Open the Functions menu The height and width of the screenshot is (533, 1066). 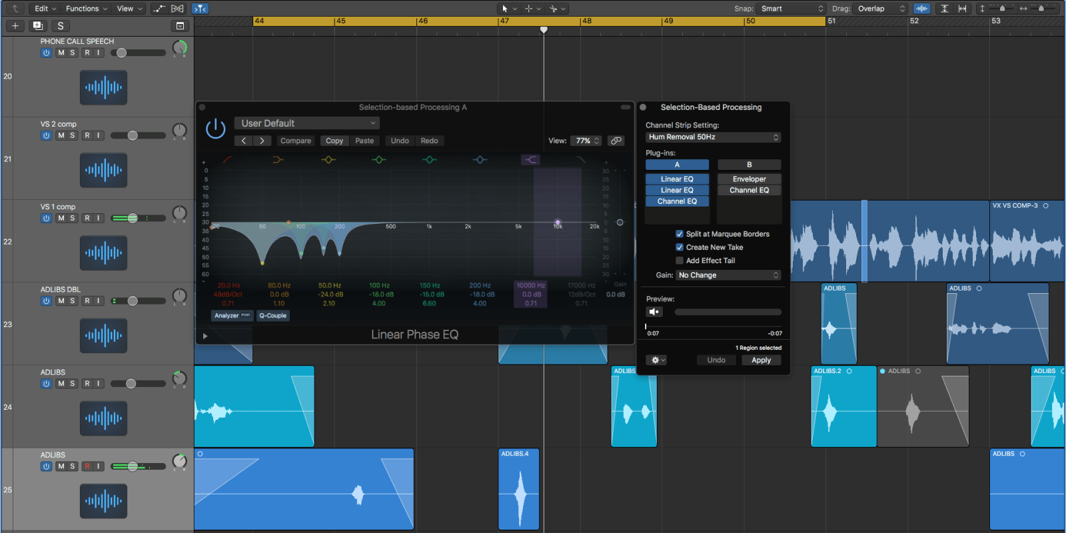coord(86,9)
